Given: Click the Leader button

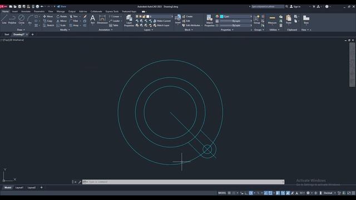Looking at the screenshot, I should pyautogui.click(x=114, y=21).
